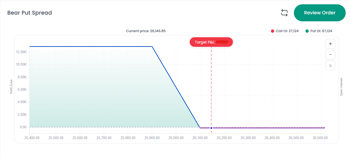The width and height of the screenshot is (350, 158).
Task: Click the Open Interest vertical axis title
Action: 341,87
